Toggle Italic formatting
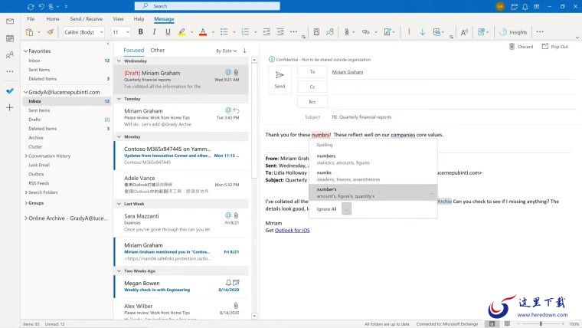 tap(154, 32)
